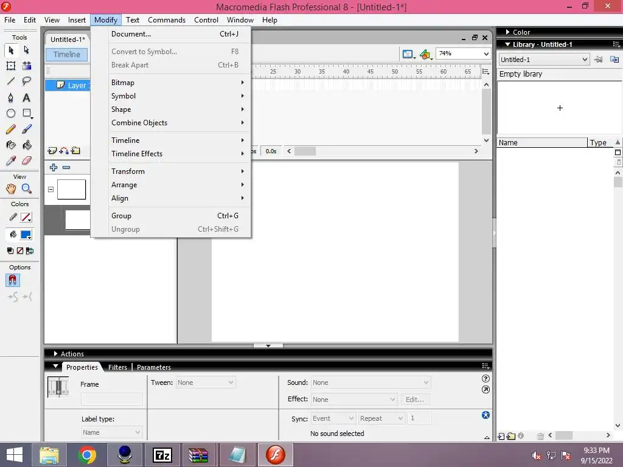Click the Type column header in Library
The height and width of the screenshot is (467, 623).
tap(600, 142)
